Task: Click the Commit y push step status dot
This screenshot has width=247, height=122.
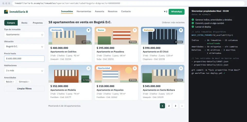Action: 193,23
